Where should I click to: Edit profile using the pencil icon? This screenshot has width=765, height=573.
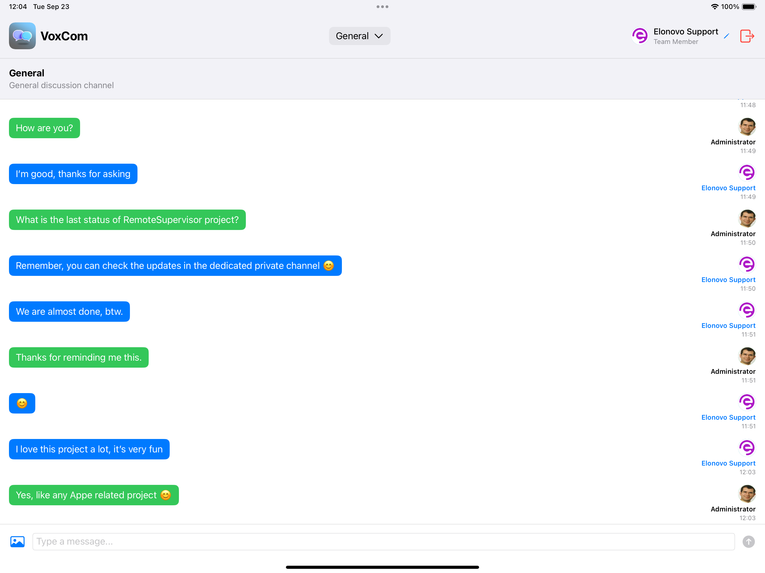tap(726, 36)
